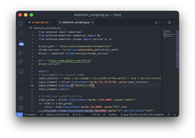The width and height of the screenshot is (195, 138).
Task: Run the Python file with play button
Action: [156, 23]
